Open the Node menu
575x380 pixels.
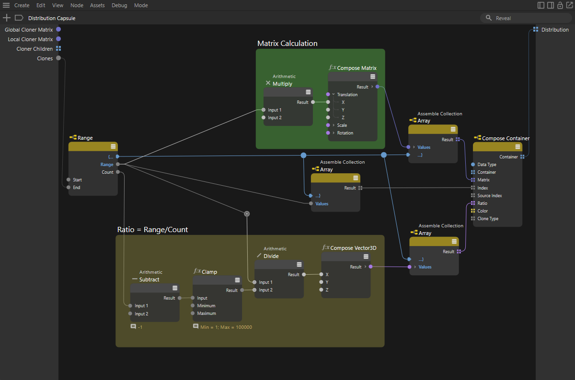(77, 5)
